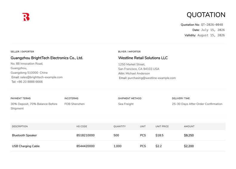Viewport: 236px width, 169px height.
Task: Click the FOB Shenzhen incoterms value
Action: 75,104
